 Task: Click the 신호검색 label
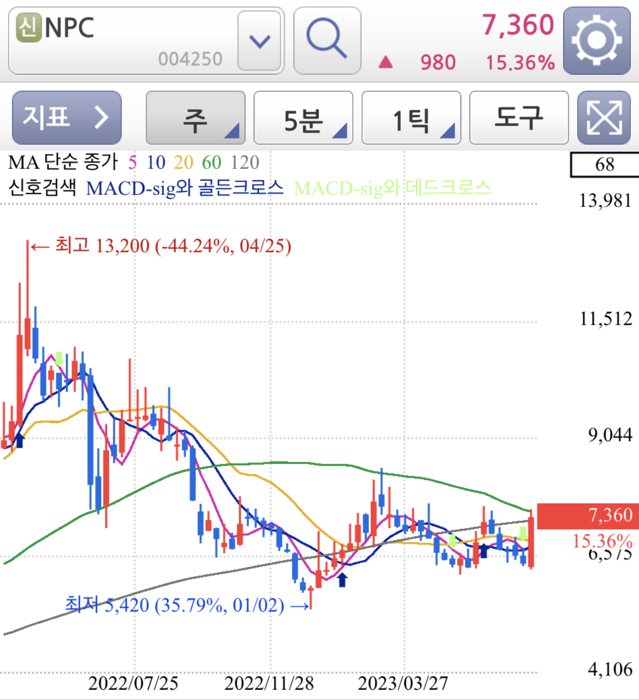tap(42, 188)
